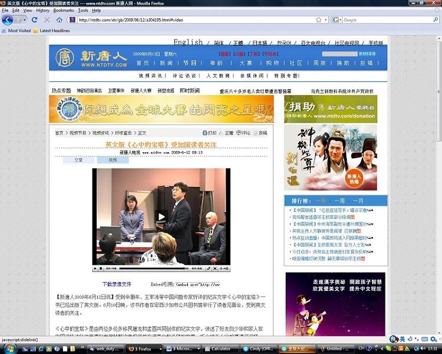Click the print icon labeled 打印
This screenshot has width=442, height=354.
click(x=209, y=133)
